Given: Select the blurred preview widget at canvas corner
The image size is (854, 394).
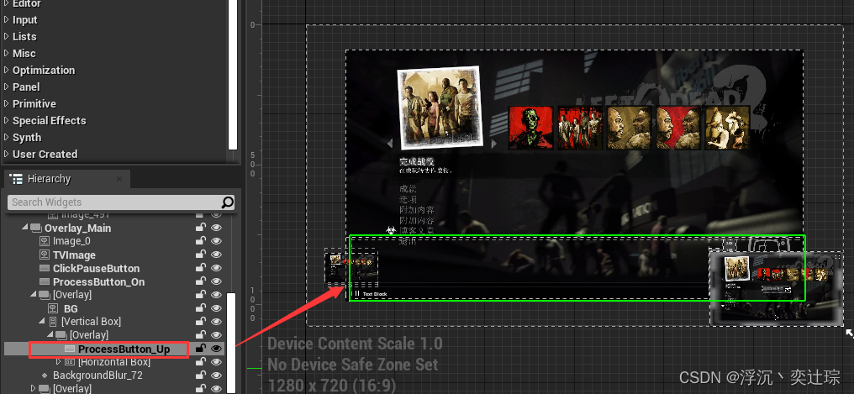Looking at the screenshot, I should pyautogui.click(x=777, y=288).
